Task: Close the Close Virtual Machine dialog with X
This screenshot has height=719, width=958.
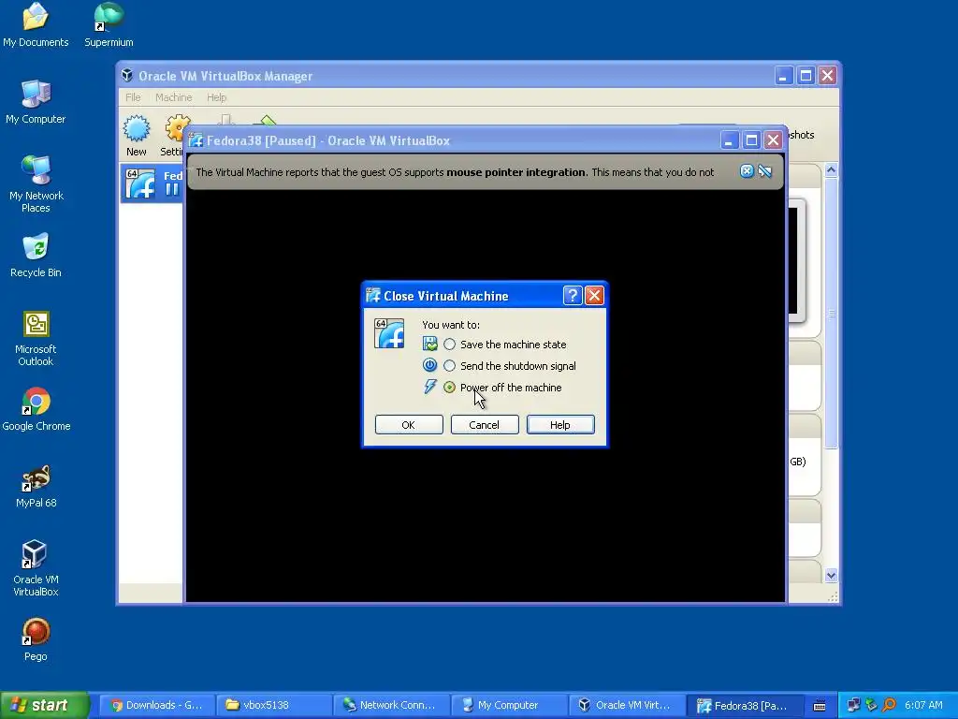Action: pos(594,296)
